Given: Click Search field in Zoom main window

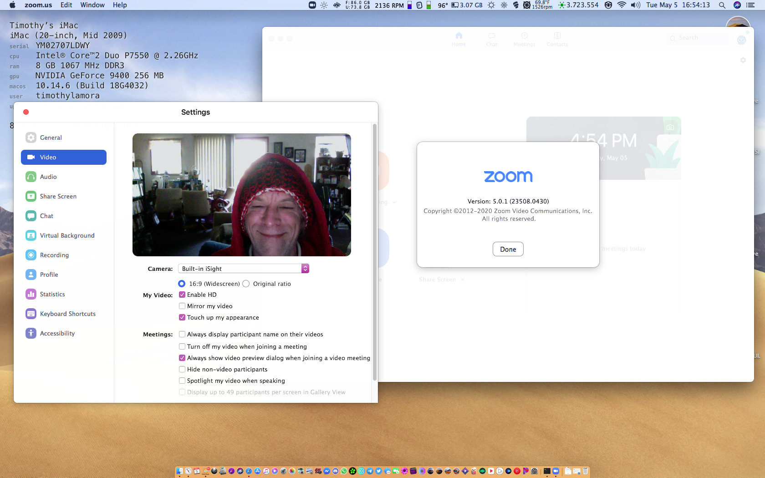Looking at the screenshot, I should tap(697, 38).
